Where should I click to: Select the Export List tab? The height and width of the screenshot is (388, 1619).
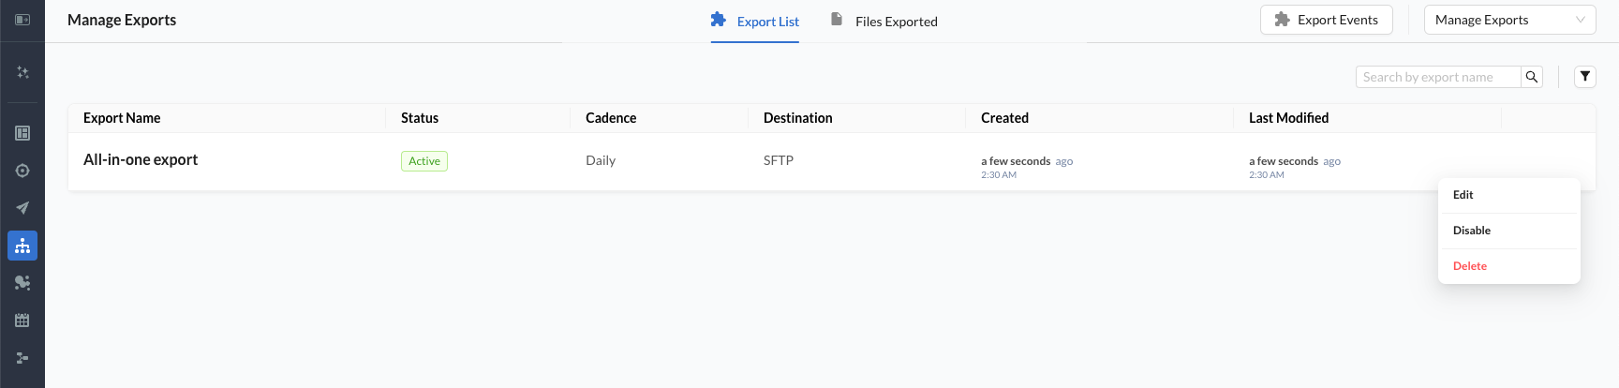tap(755, 21)
